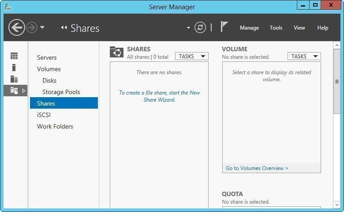This screenshot has height=212, width=344.
Task: Click the Shares tile icon
Action: pos(116,52)
